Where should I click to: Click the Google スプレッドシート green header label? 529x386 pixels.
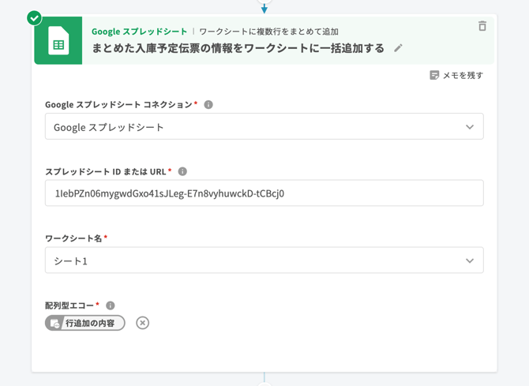click(x=139, y=32)
